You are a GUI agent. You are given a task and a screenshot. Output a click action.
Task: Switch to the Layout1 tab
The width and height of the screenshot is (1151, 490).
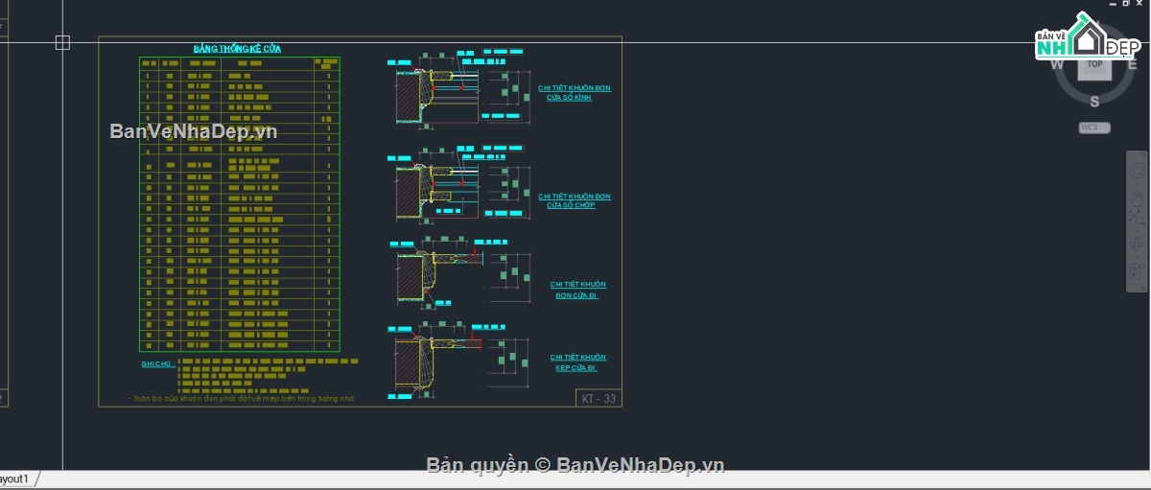(x=16, y=478)
